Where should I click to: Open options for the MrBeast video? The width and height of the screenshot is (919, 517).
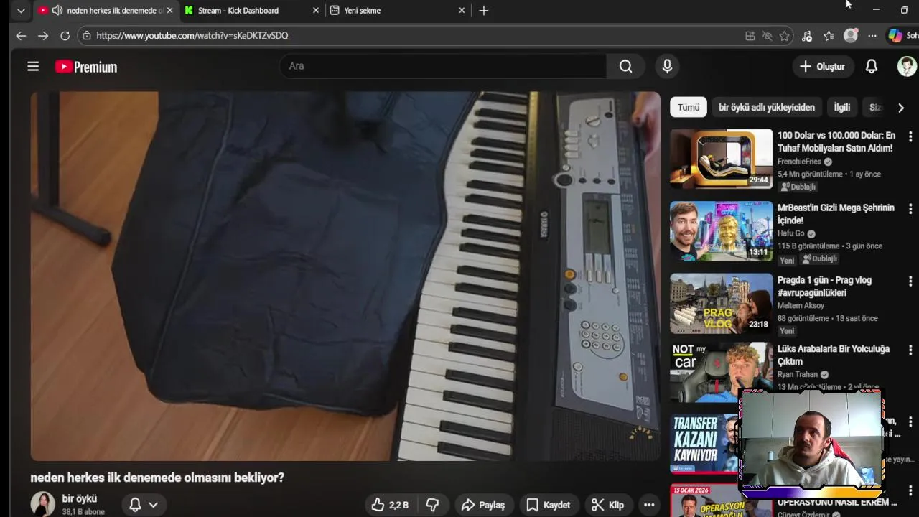pyautogui.click(x=910, y=209)
